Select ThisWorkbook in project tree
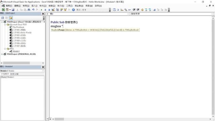Image resolution: width=215 pixels, height=121 pixels. (x=18, y=27)
